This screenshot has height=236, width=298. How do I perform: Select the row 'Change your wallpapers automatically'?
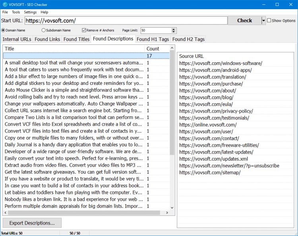86,104
